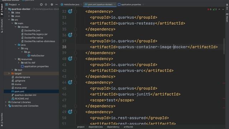Fold dependency block at line 44

(x=75, y=82)
